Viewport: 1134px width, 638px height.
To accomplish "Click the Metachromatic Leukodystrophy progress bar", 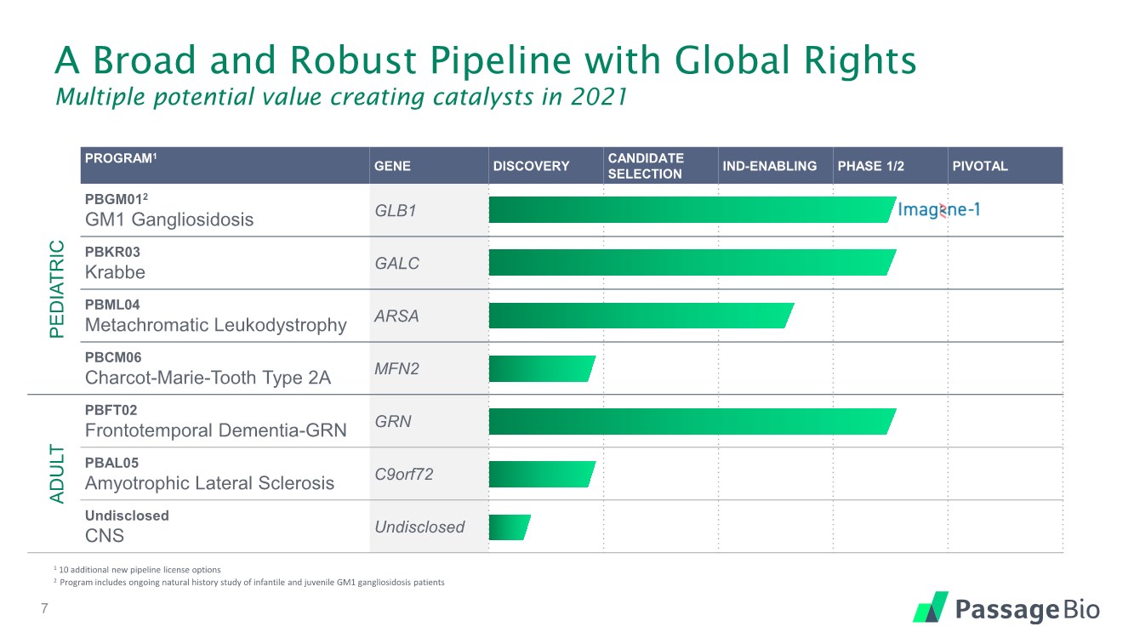I will [641, 316].
